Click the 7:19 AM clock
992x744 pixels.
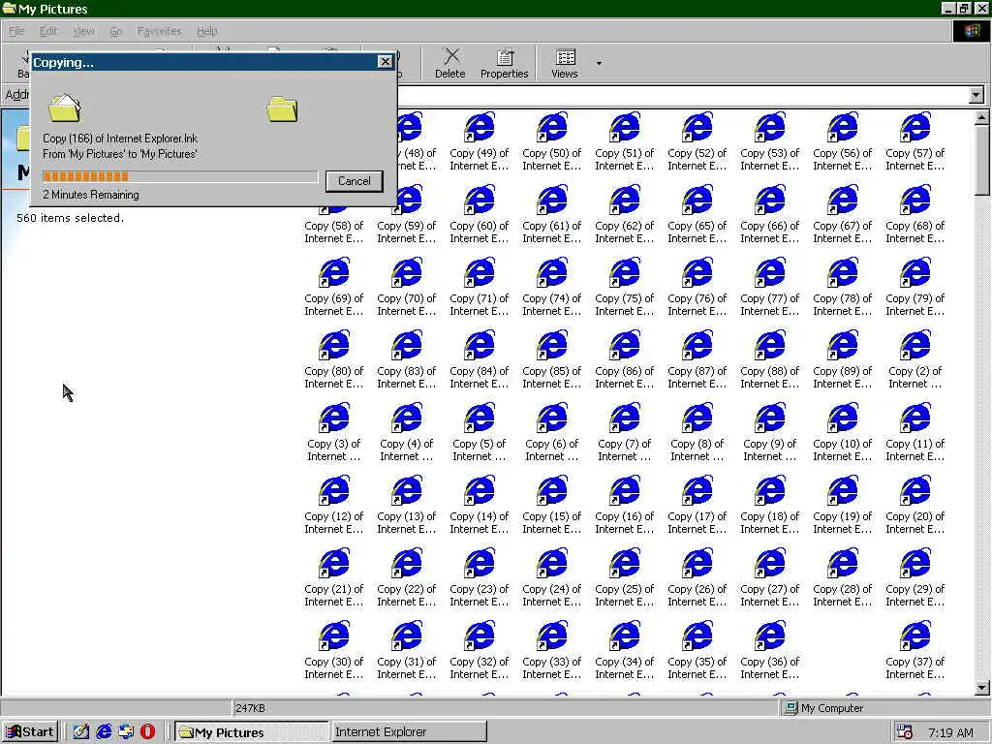tap(950, 732)
